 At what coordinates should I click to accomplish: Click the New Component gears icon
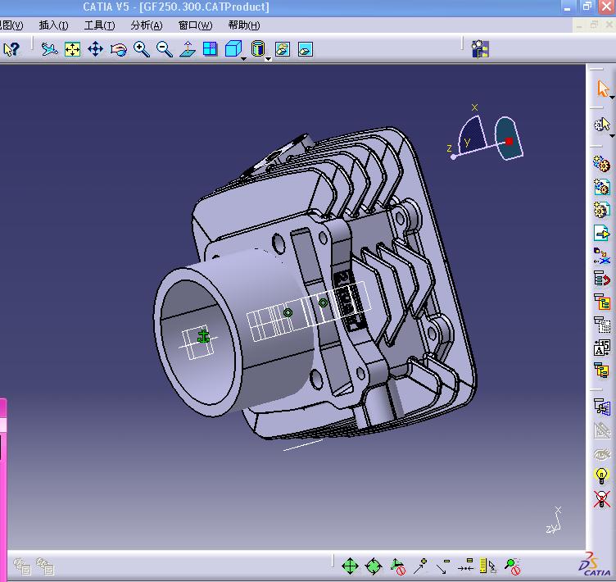pos(601,164)
